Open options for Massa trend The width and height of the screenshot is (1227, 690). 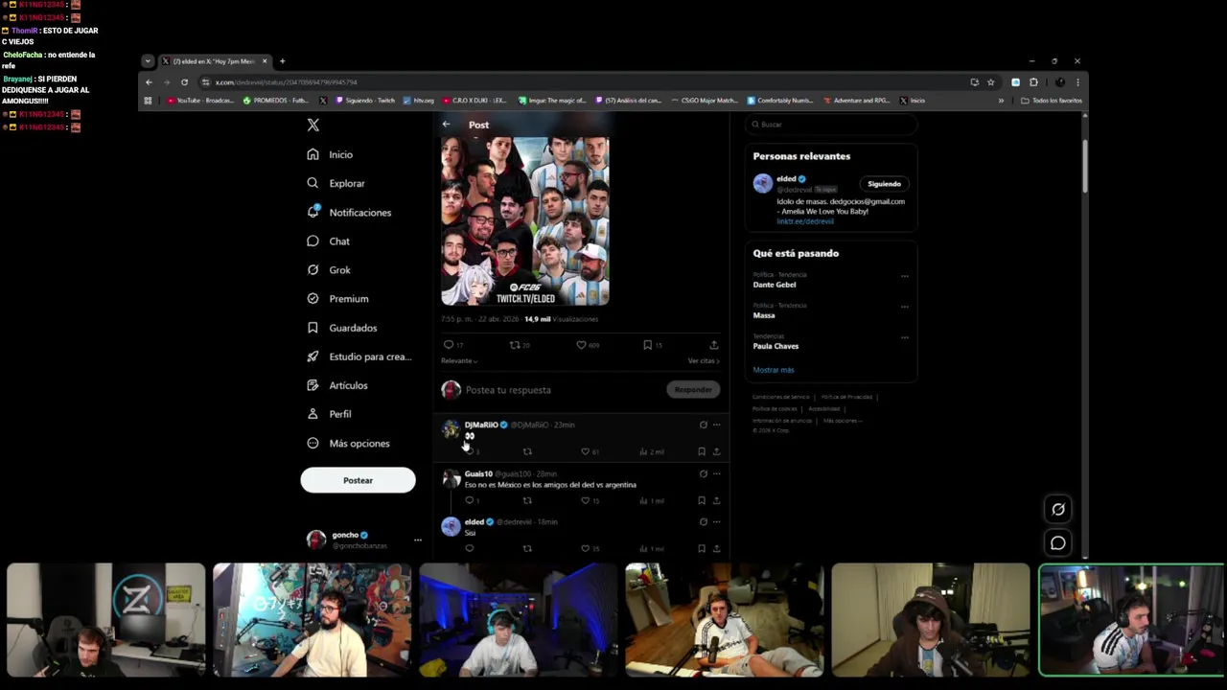[904, 307]
